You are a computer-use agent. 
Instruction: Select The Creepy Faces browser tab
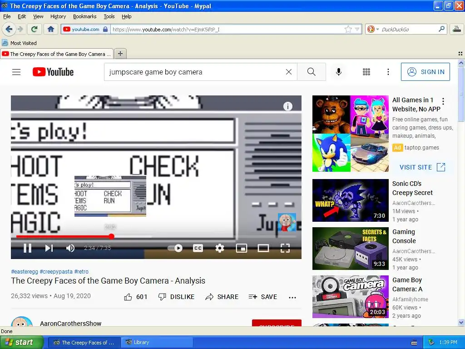click(x=57, y=54)
